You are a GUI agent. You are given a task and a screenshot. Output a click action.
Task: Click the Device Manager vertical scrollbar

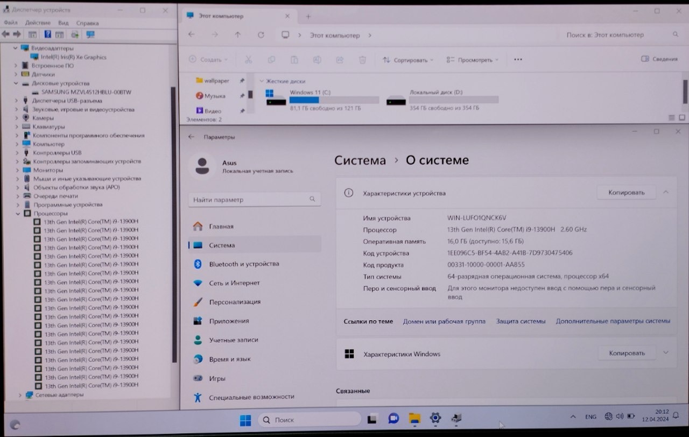pyautogui.click(x=173, y=224)
